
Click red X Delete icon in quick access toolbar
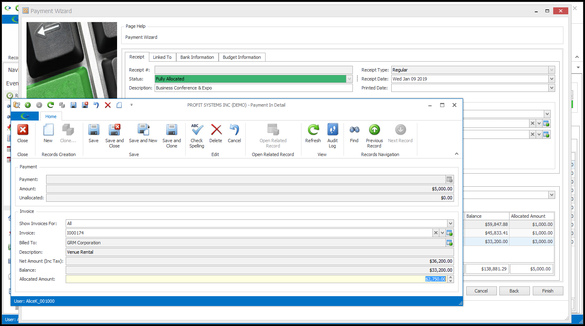pyautogui.click(x=108, y=105)
